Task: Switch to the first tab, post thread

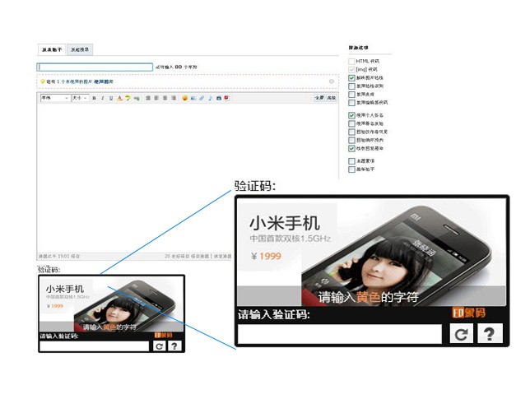Action: coord(52,49)
